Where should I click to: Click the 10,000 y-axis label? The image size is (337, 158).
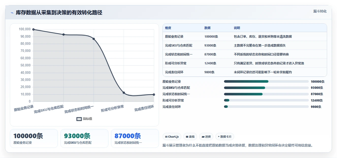click(x=25, y=94)
